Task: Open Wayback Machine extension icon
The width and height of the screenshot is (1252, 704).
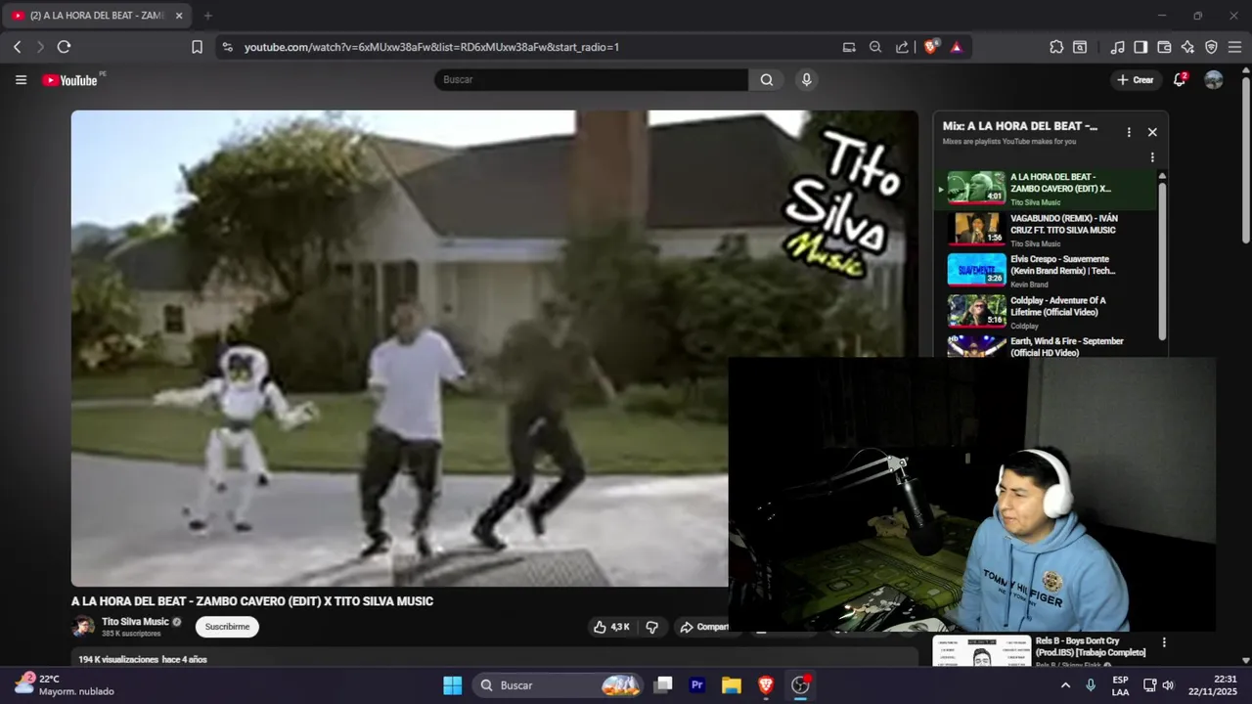Action: [x=1080, y=47]
